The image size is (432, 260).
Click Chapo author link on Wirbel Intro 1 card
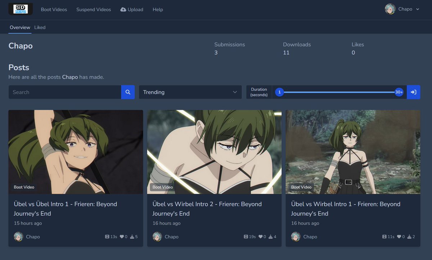(310, 237)
